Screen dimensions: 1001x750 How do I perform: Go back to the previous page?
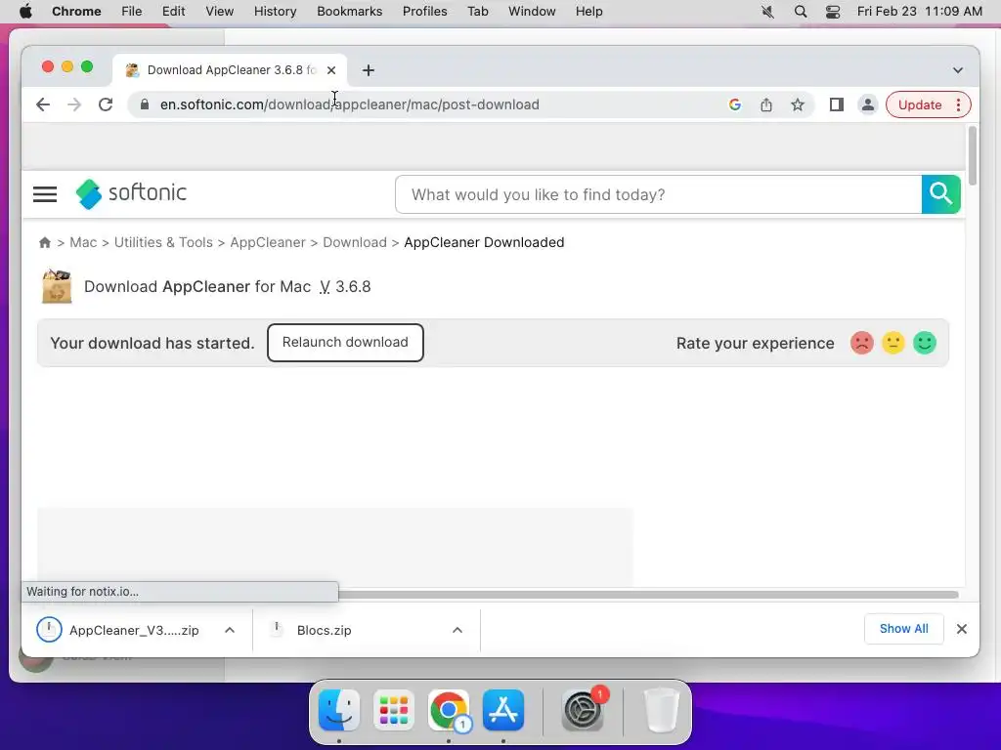click(43, 104)
